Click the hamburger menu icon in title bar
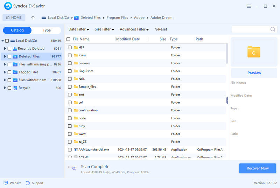Image resolution: width=280 pixels, height=188 pixels. 249,6
